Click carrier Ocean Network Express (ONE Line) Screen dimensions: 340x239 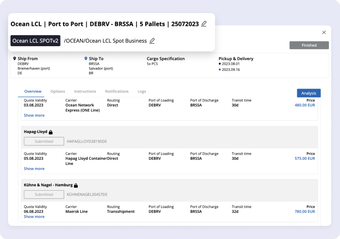pos(82,108)
